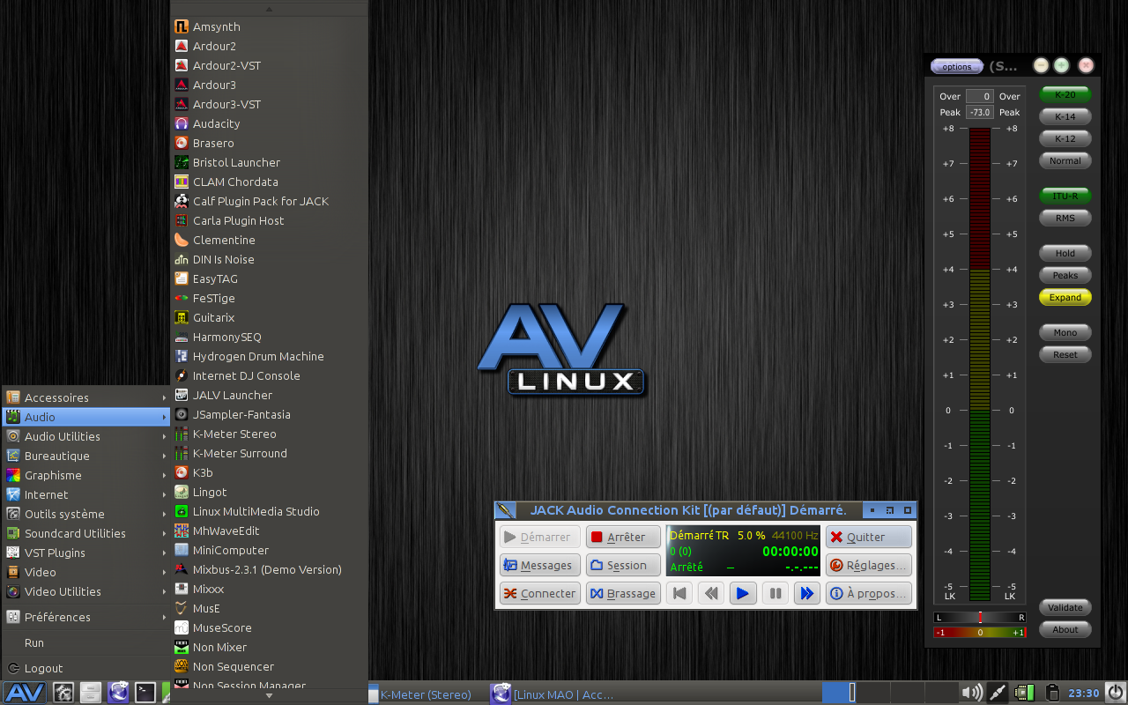This screenshot has width=1128, height=705.
Task: Click the EasyTAG icon
Action: point(182,278)
